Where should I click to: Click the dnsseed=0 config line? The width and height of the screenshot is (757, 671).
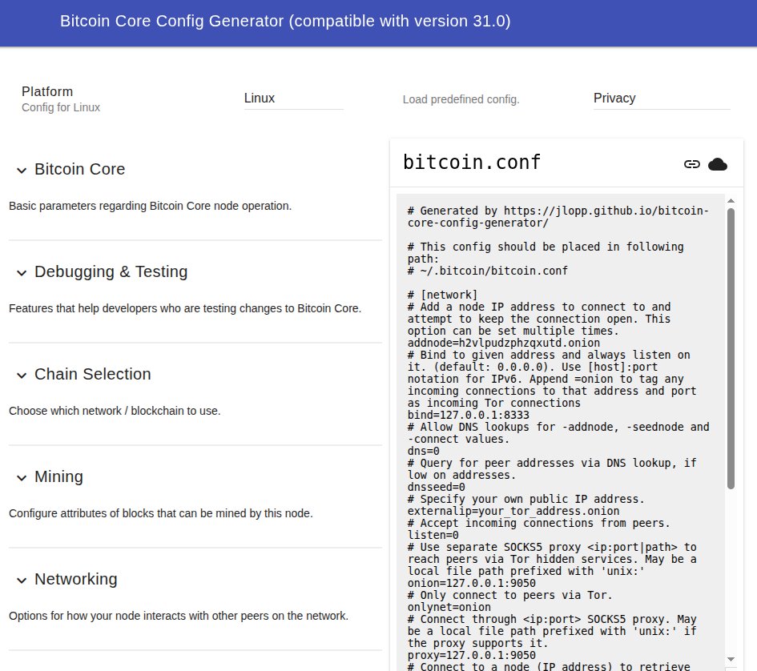click(437, 487)
